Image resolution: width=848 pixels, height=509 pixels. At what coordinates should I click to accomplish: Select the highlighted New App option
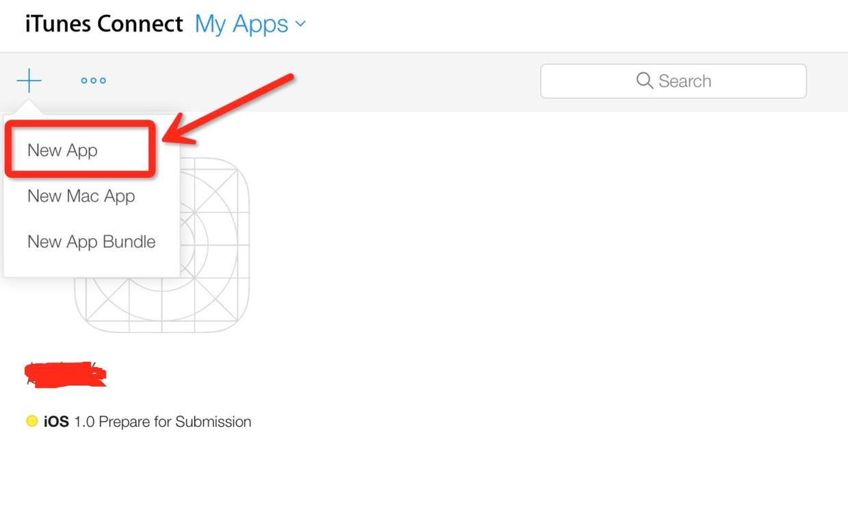(62, 151)
